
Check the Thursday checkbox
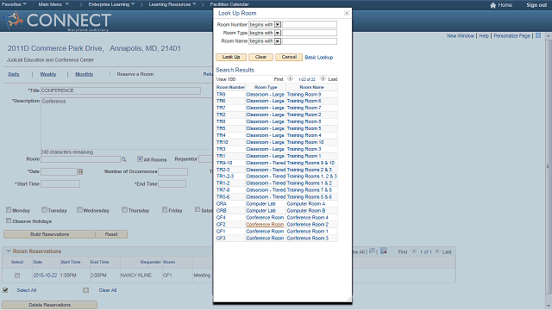(124, 210)
